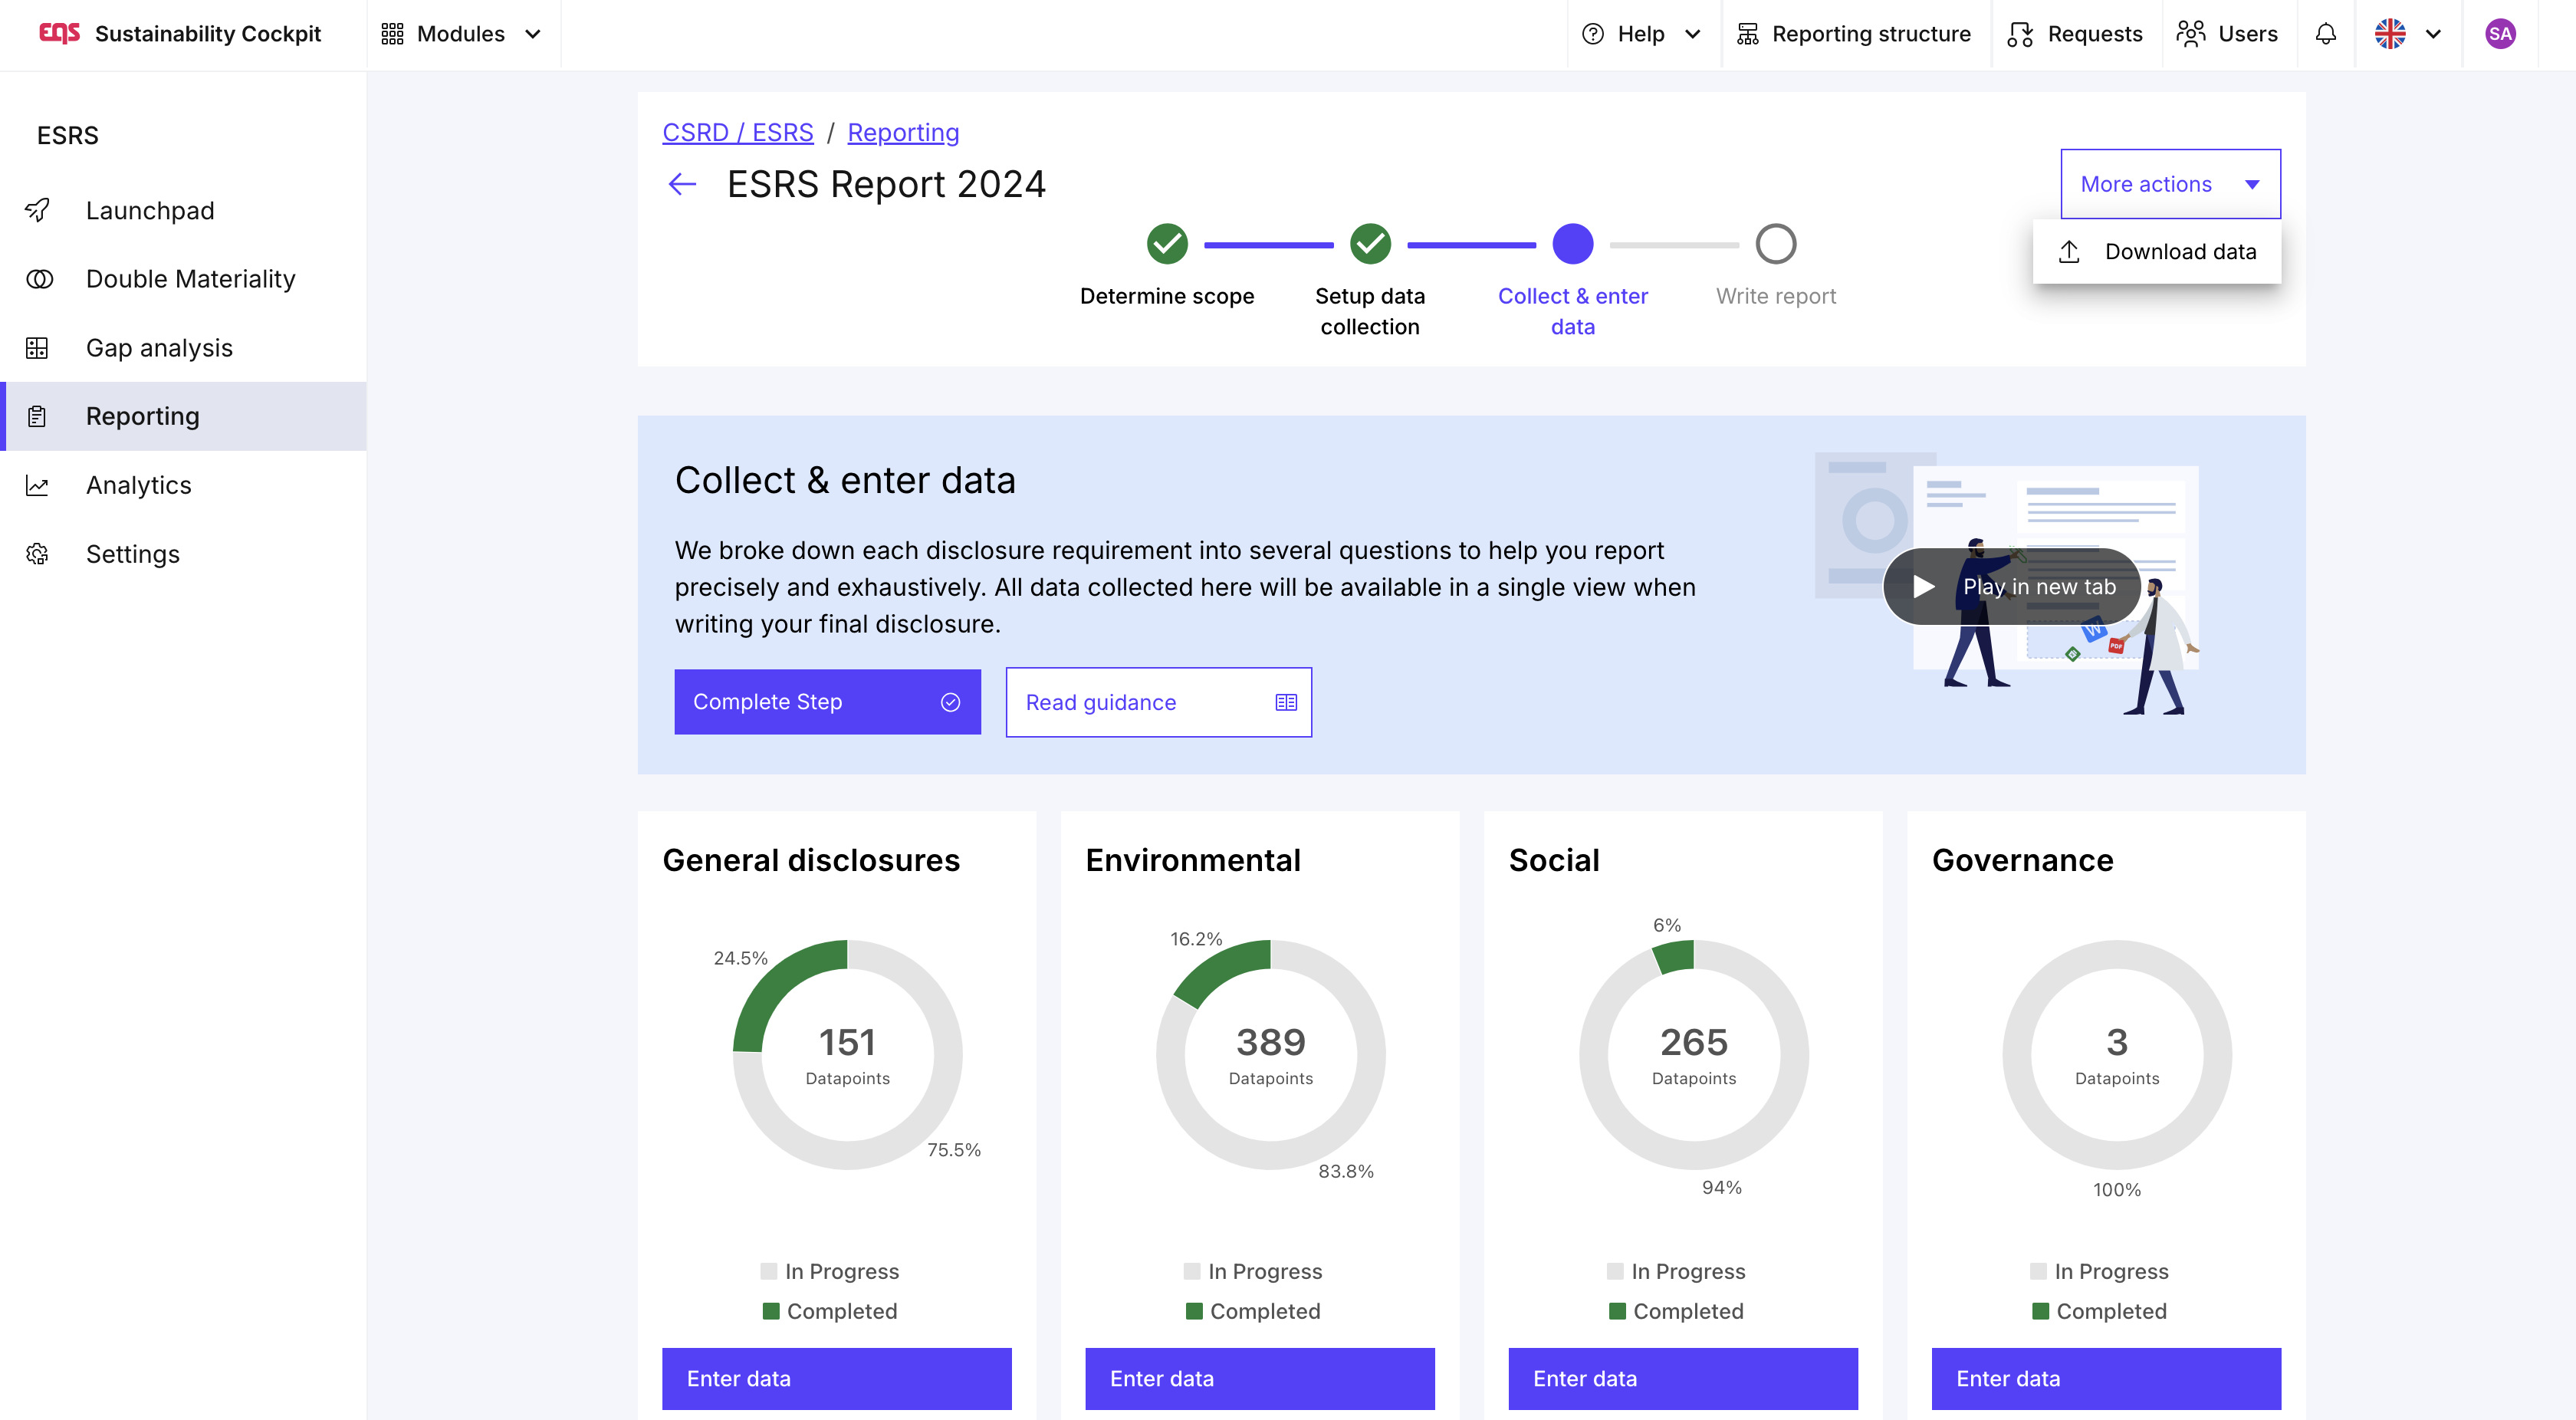Open the Help dropdown menu
Image resolution: width=2576 pixels, height=1420 pixels.
[1641, 34]
